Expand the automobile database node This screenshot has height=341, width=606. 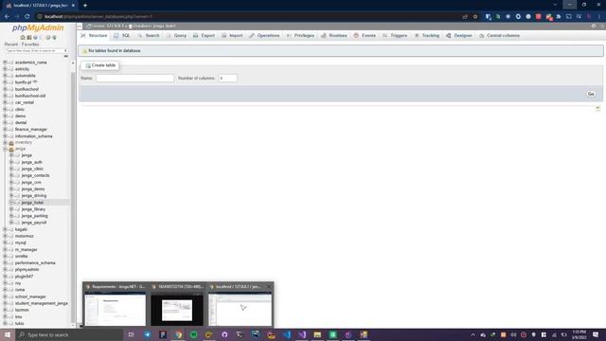[5, 76]
